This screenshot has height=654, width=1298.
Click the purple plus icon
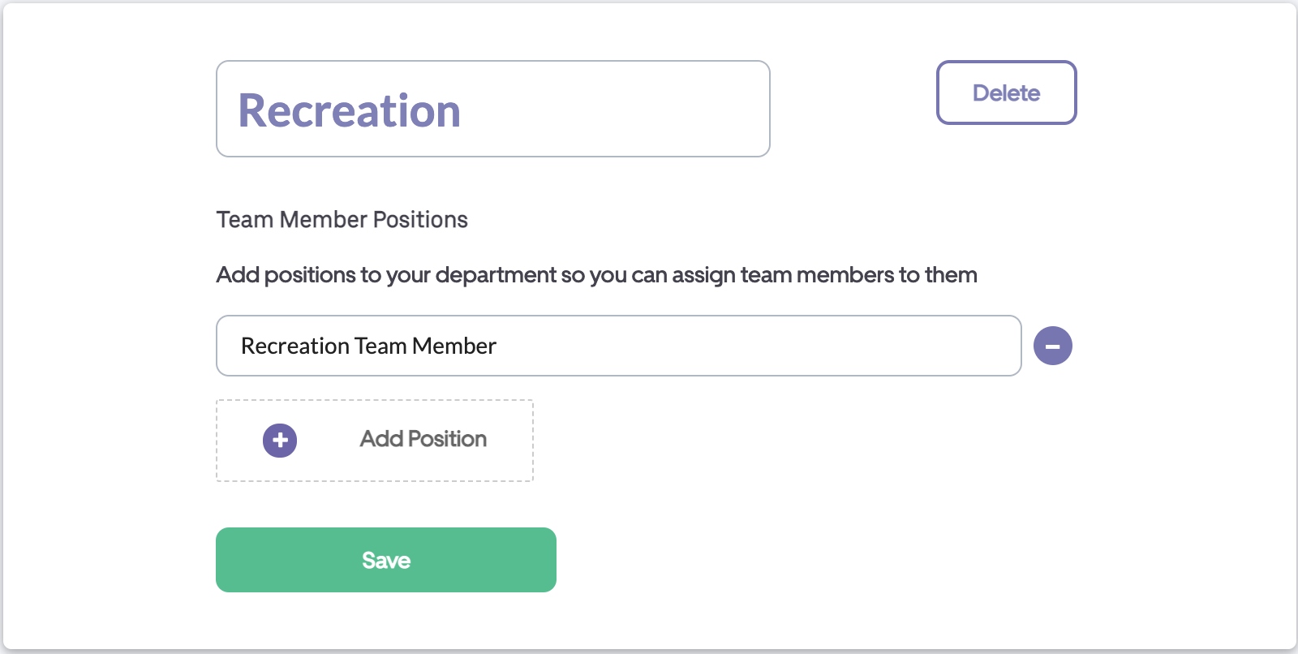[280, 441]
